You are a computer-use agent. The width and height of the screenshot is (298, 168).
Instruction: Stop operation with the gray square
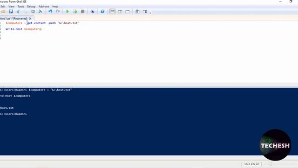click(x=83, y=12)
